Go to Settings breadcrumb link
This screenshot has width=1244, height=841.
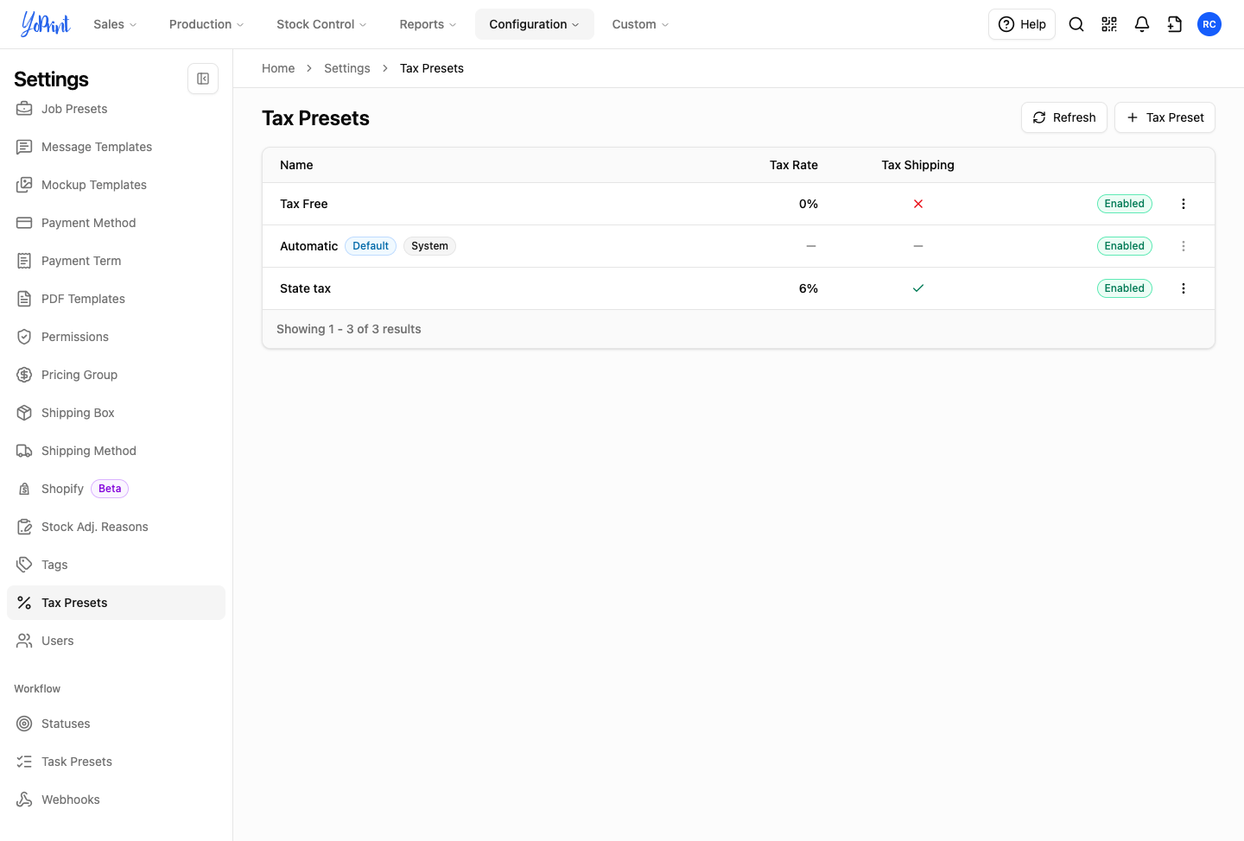[346, 68]
